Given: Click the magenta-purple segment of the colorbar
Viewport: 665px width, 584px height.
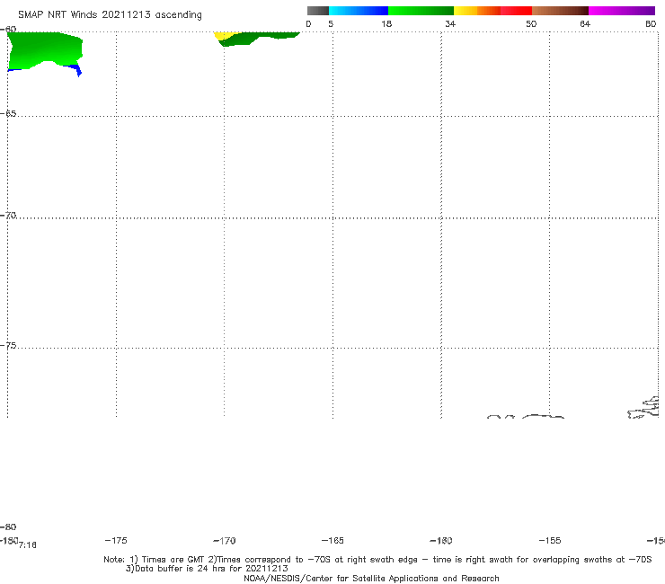Looking at the screenshot, I should (622, 11).
